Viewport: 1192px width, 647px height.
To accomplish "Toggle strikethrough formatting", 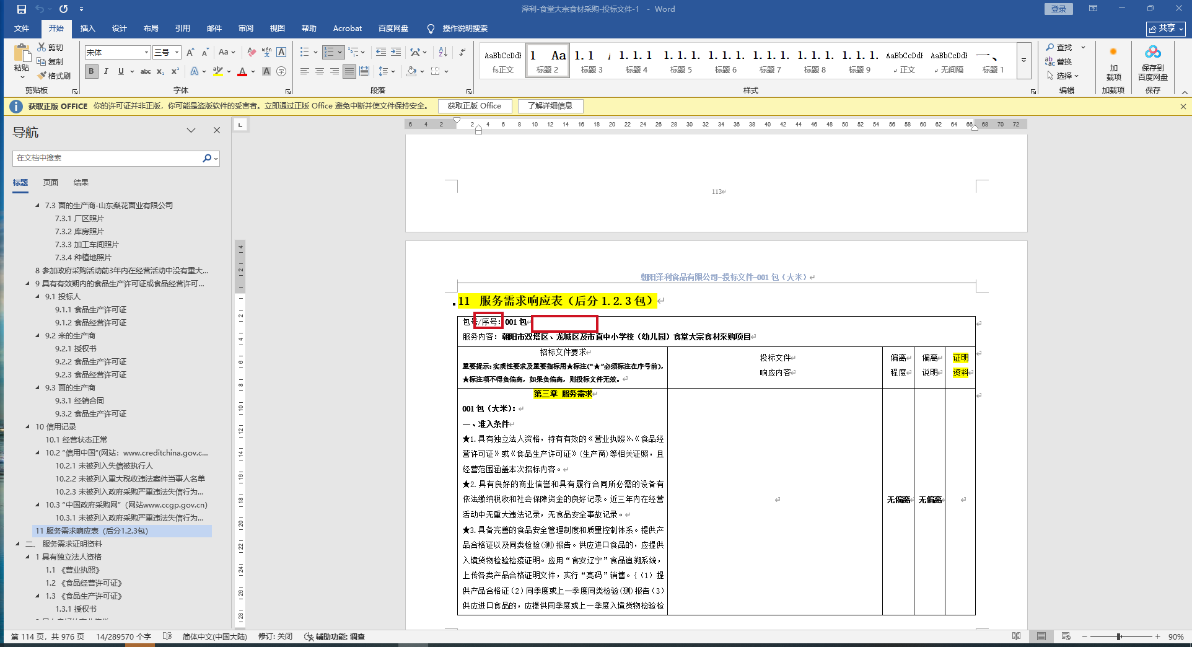I will 146,72.
